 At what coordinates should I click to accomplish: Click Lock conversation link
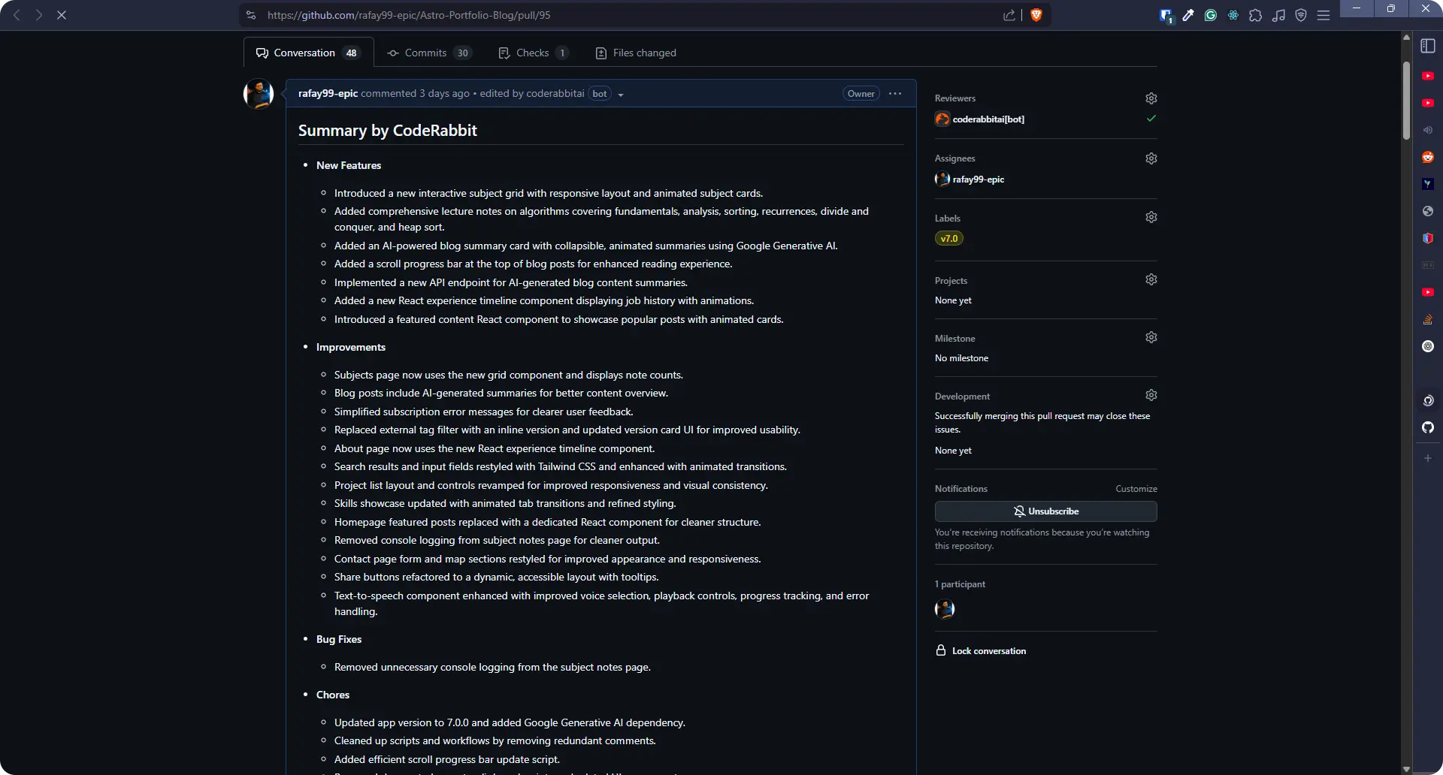click(981, 651)
